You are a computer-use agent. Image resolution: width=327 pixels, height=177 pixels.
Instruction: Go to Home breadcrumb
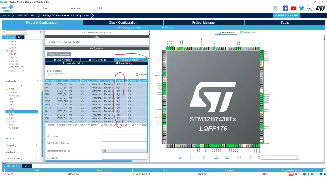click(x=6, y=15)
